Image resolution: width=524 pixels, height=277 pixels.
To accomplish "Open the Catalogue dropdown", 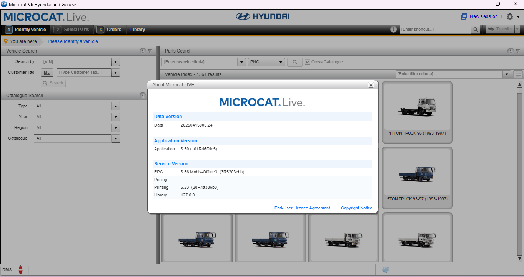I will pyautogui.click(x=116, y=138).
